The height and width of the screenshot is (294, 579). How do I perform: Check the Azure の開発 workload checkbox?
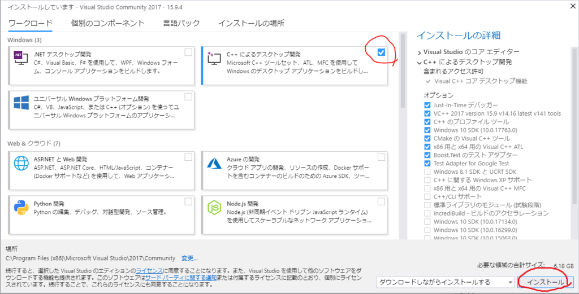point(382,157)
